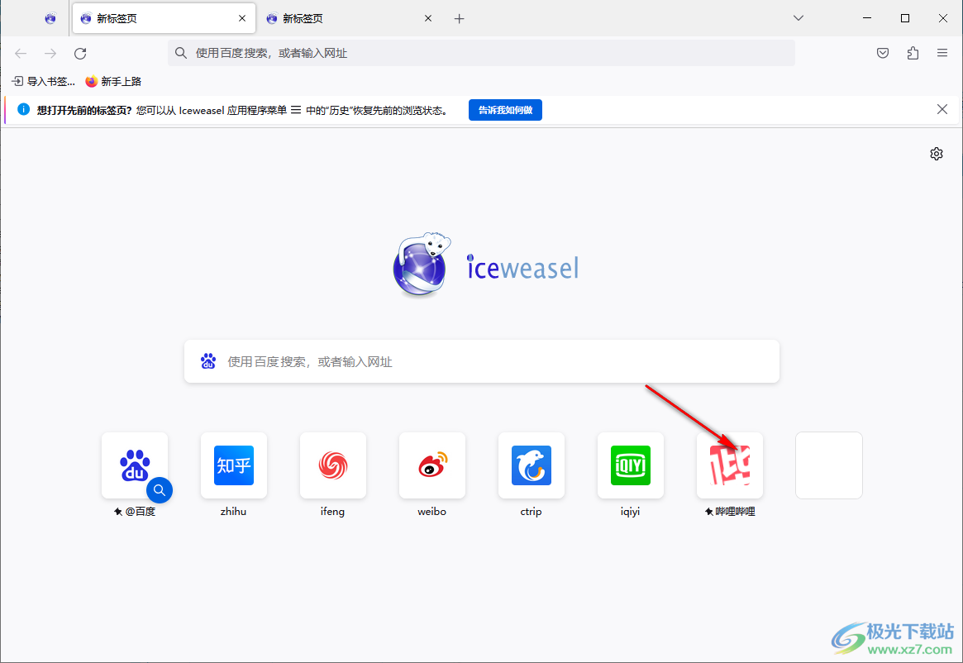Open the iqiyi shortcut tile
This screenshot has width=963, height=663.
pyautogui.click(x=630, y=465)
